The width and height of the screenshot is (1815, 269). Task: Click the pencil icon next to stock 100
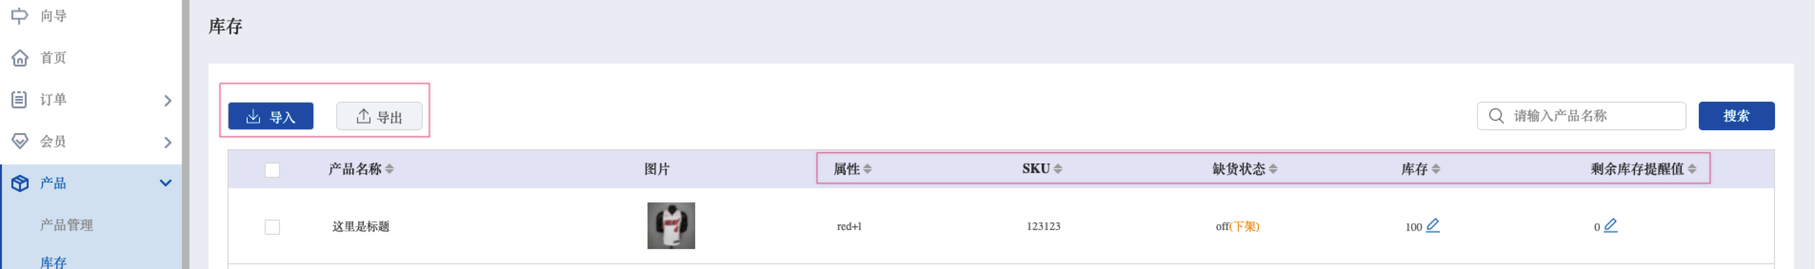pyautogui.click(x=1433, y=225)
